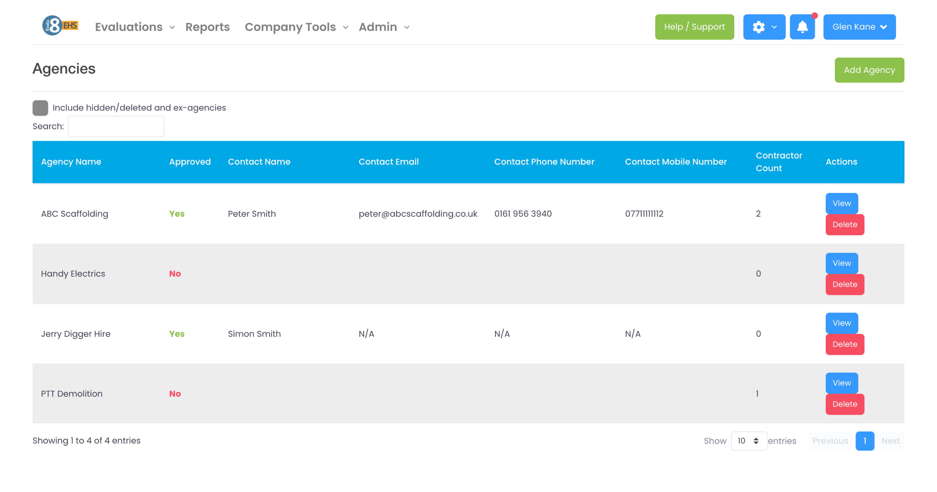Open the Reports page
This screenshot has width=937, height=492.
[208, 27]
